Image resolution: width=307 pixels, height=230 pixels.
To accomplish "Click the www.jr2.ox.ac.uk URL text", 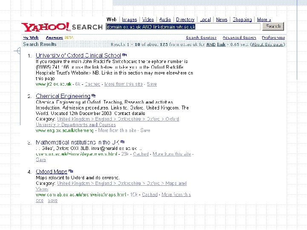I will (53, 84).
